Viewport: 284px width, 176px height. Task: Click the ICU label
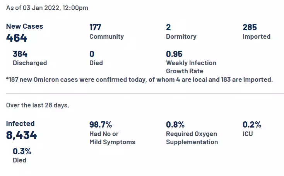coord(248,134)
